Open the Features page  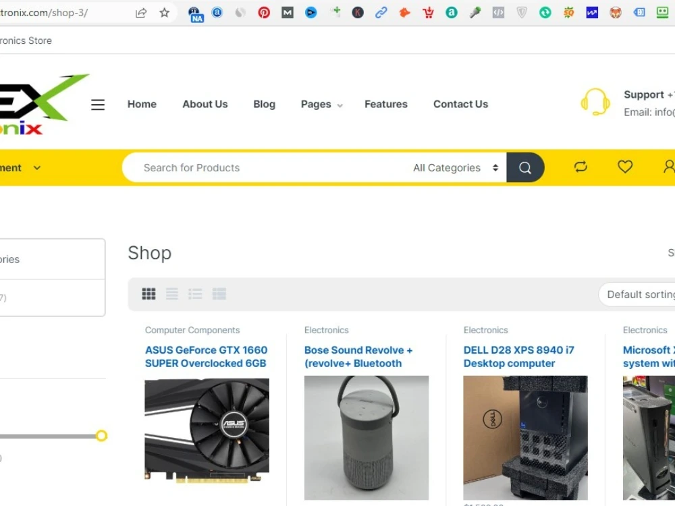point(385,104)
